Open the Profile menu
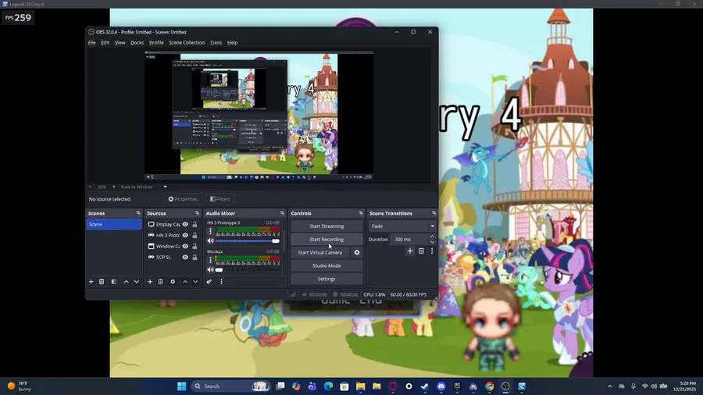The width and height of the screenshot is (703, 395). click(156, 43)
